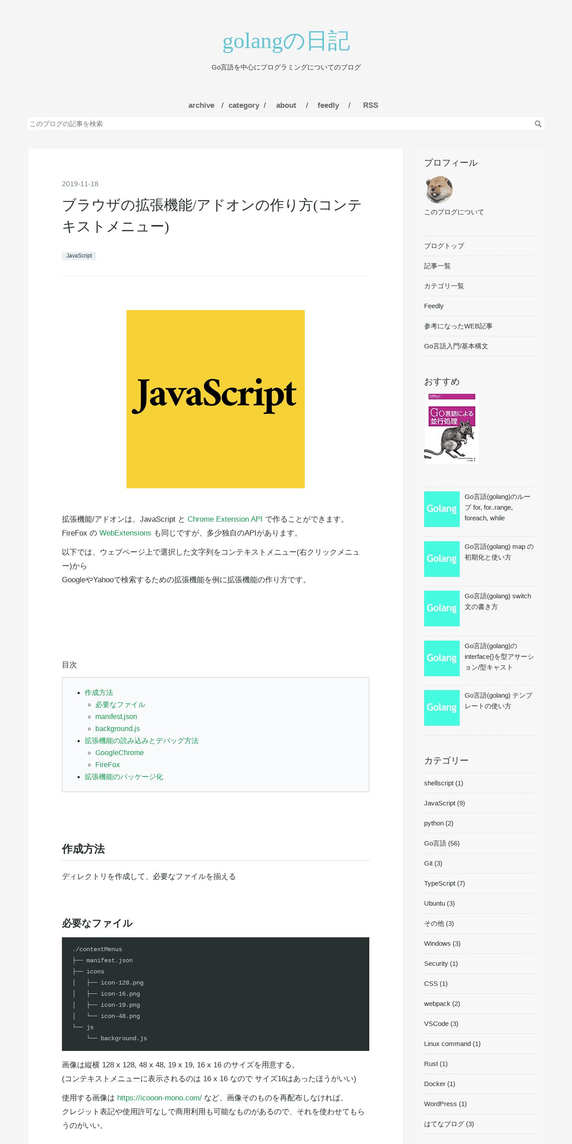Open Go言語(golang) map の初期化と使い方 link
572x1144 pixels.
(x=499, y=552)
